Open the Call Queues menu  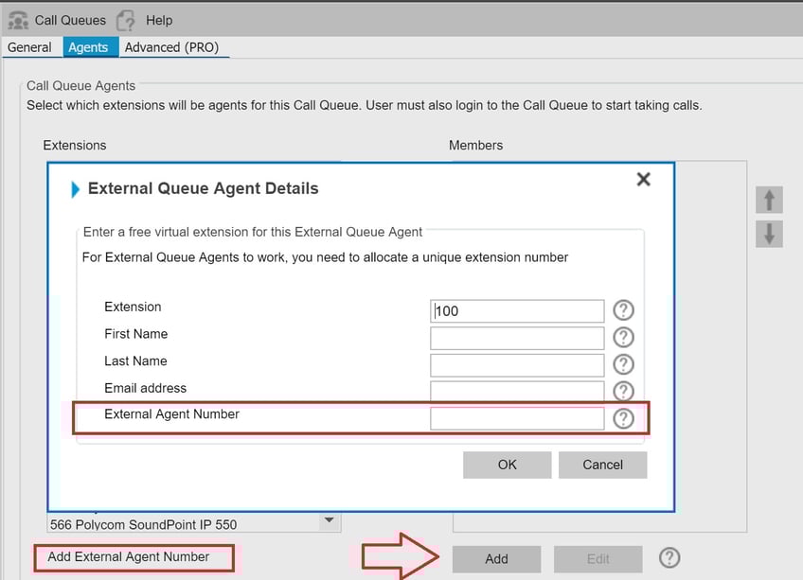point(70,21)
